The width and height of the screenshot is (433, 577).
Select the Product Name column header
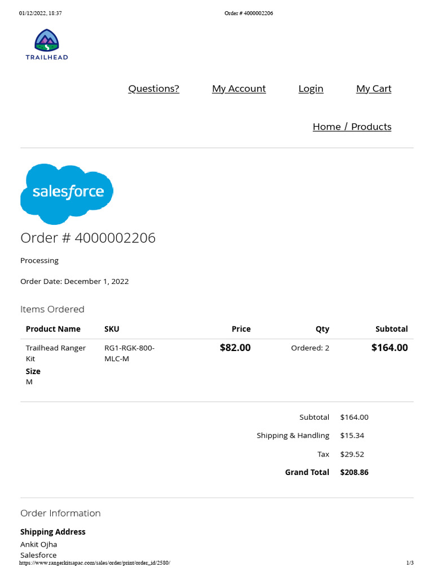(x=53, y=329)
